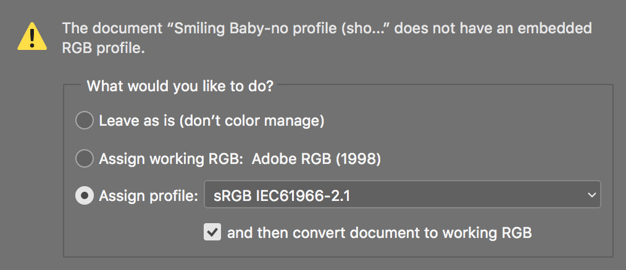This screenshot has height=270, width=626.
Task: Click the "(don't color manage)" text
Action: (x=252, y=121)
